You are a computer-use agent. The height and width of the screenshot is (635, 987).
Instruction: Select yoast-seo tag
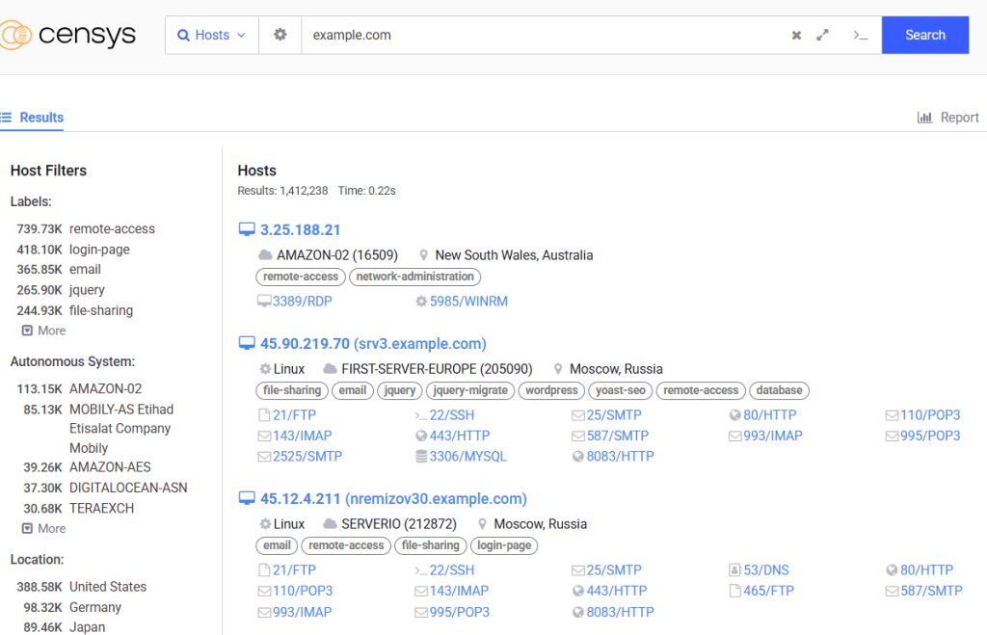click(x=620, y=391)
